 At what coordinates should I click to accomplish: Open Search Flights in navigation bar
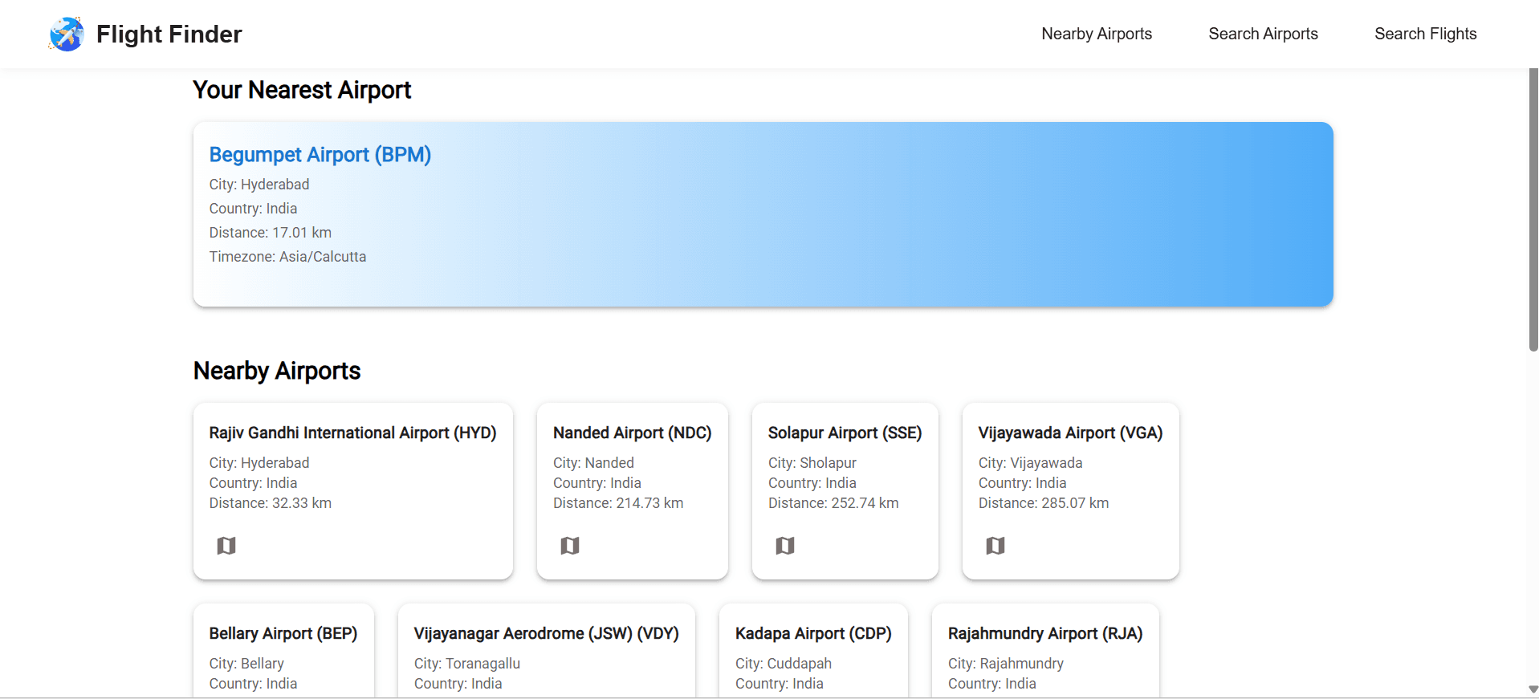pos(1425,34)
